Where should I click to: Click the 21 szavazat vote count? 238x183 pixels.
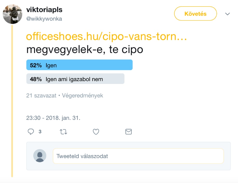(41, 95)
